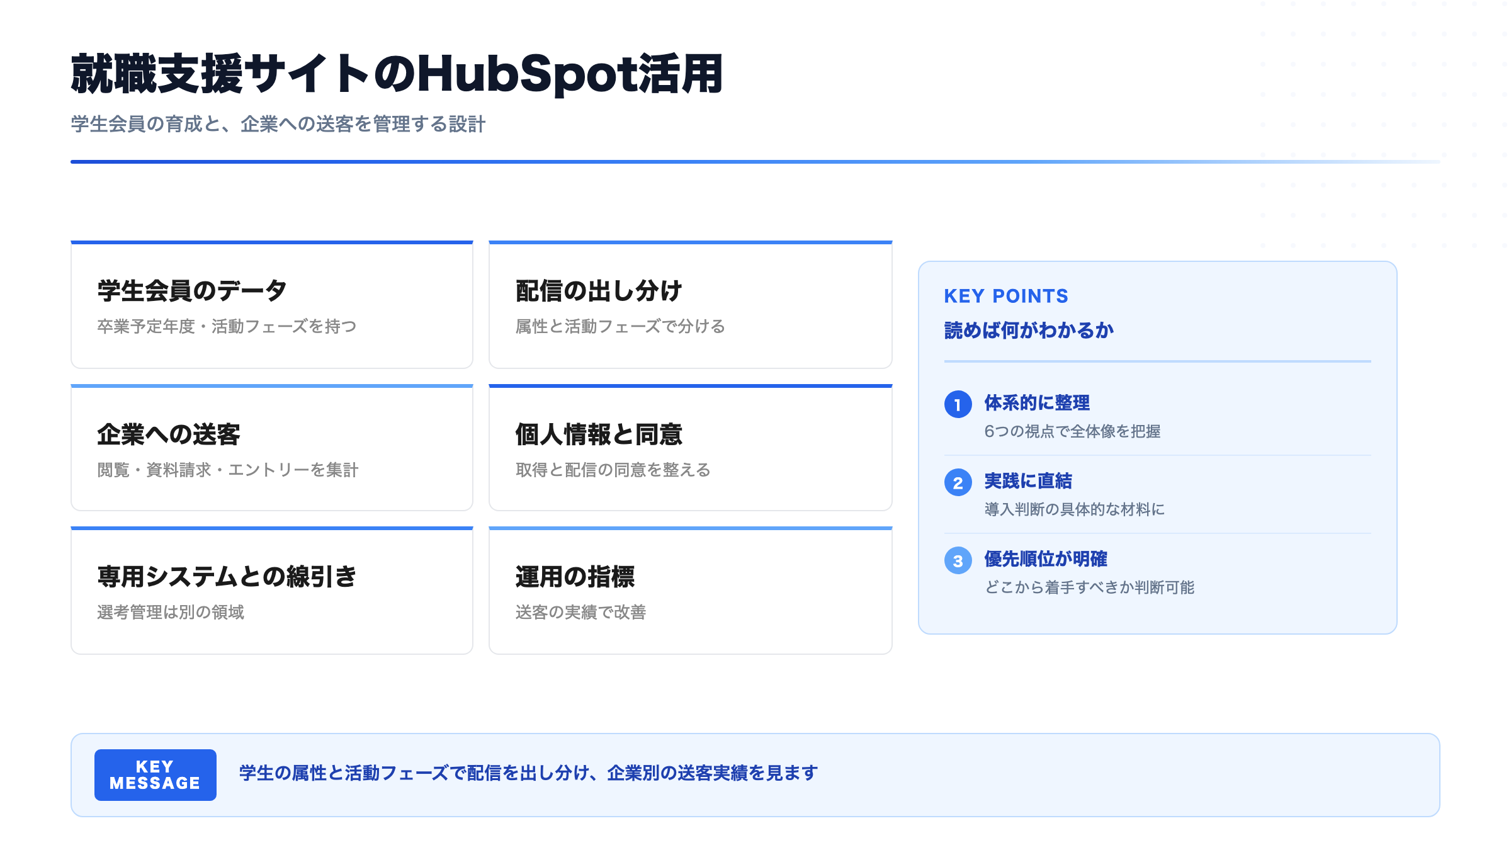
Task: Click the text 導入判断の具体的な材料に
Action: (1075, 509)
